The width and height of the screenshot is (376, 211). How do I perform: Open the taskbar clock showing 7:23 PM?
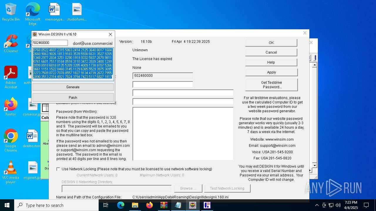click(x=351, y=205)
